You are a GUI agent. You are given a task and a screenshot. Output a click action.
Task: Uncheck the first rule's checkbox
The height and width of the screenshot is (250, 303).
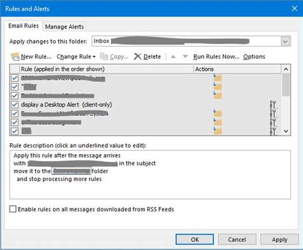[x=15, y=78]
